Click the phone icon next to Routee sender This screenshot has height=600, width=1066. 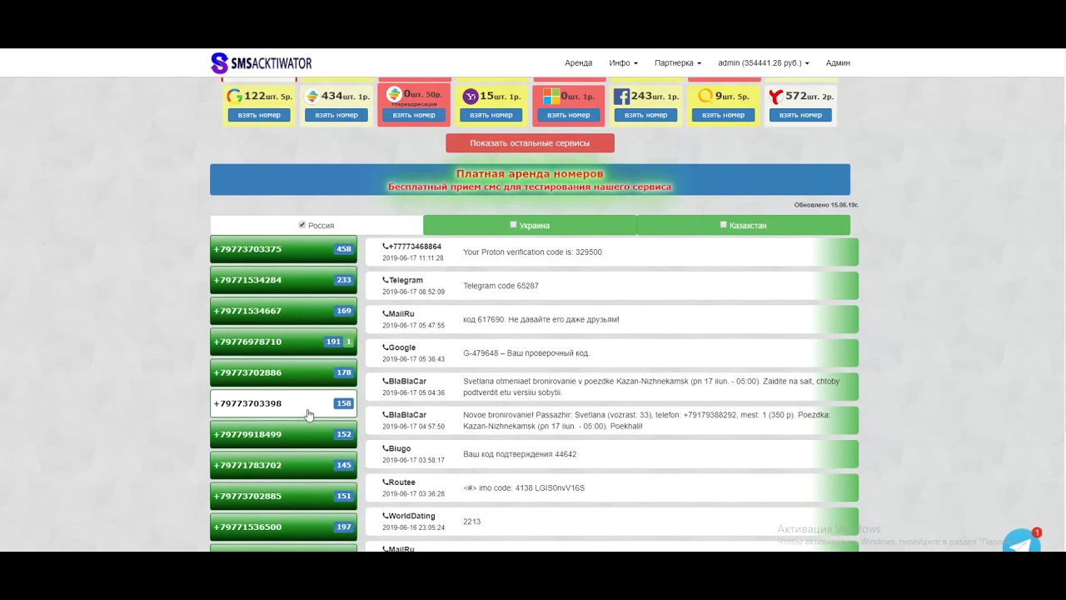click(x=386, y=482)
